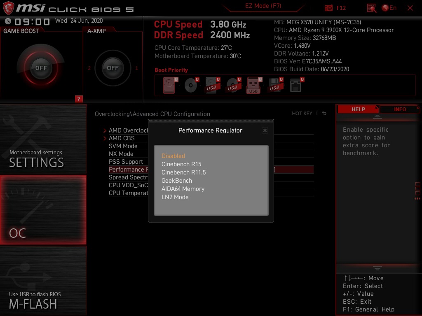Click the red question mark help icon
Screen dimensions: 422x316
coord(79,99)
